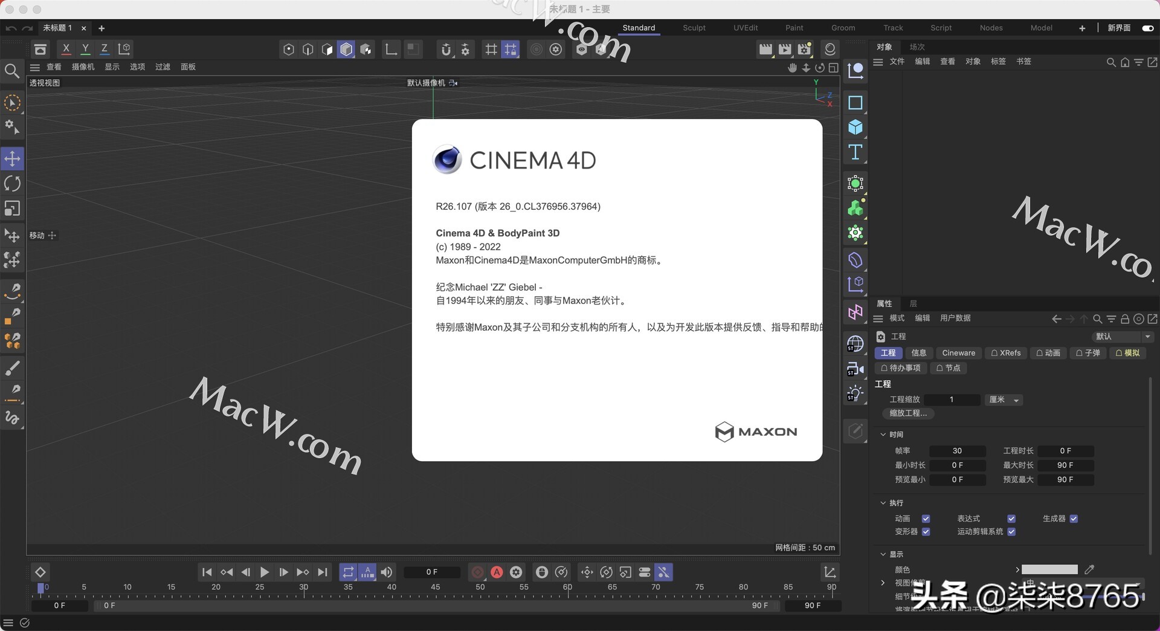Toggle the Z axis lock
This screenshot has width=1160, height=631.
[104, 49]
